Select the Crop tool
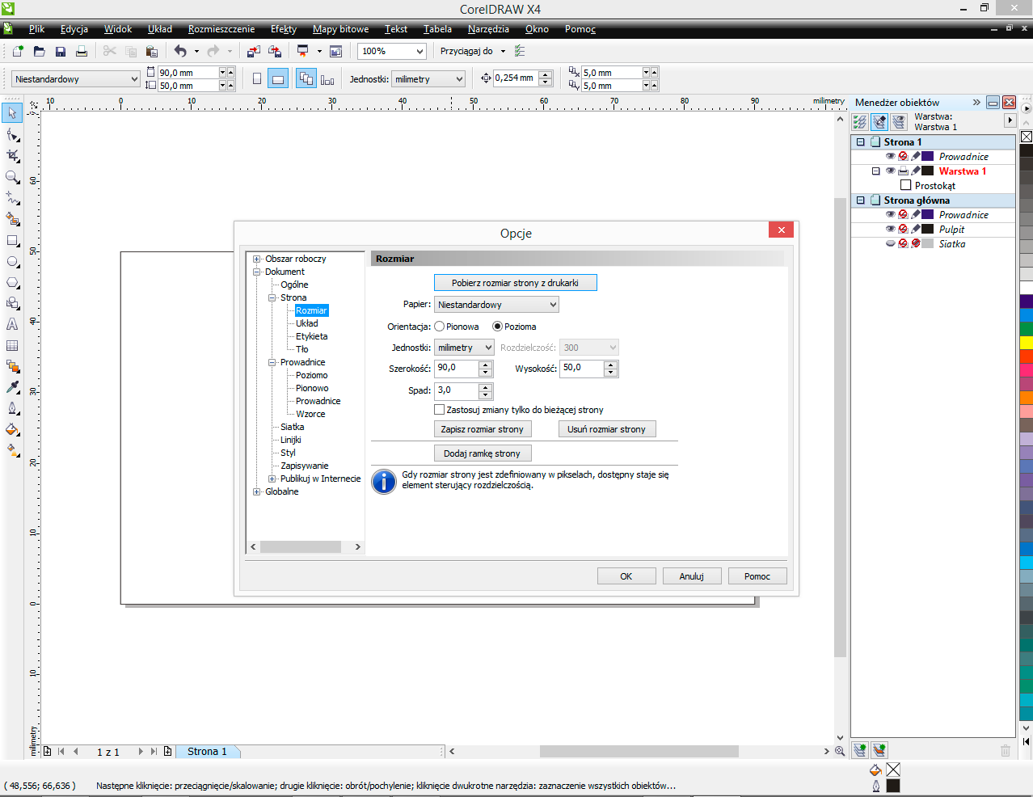1033x797 pixels. [x=12, y=155]
